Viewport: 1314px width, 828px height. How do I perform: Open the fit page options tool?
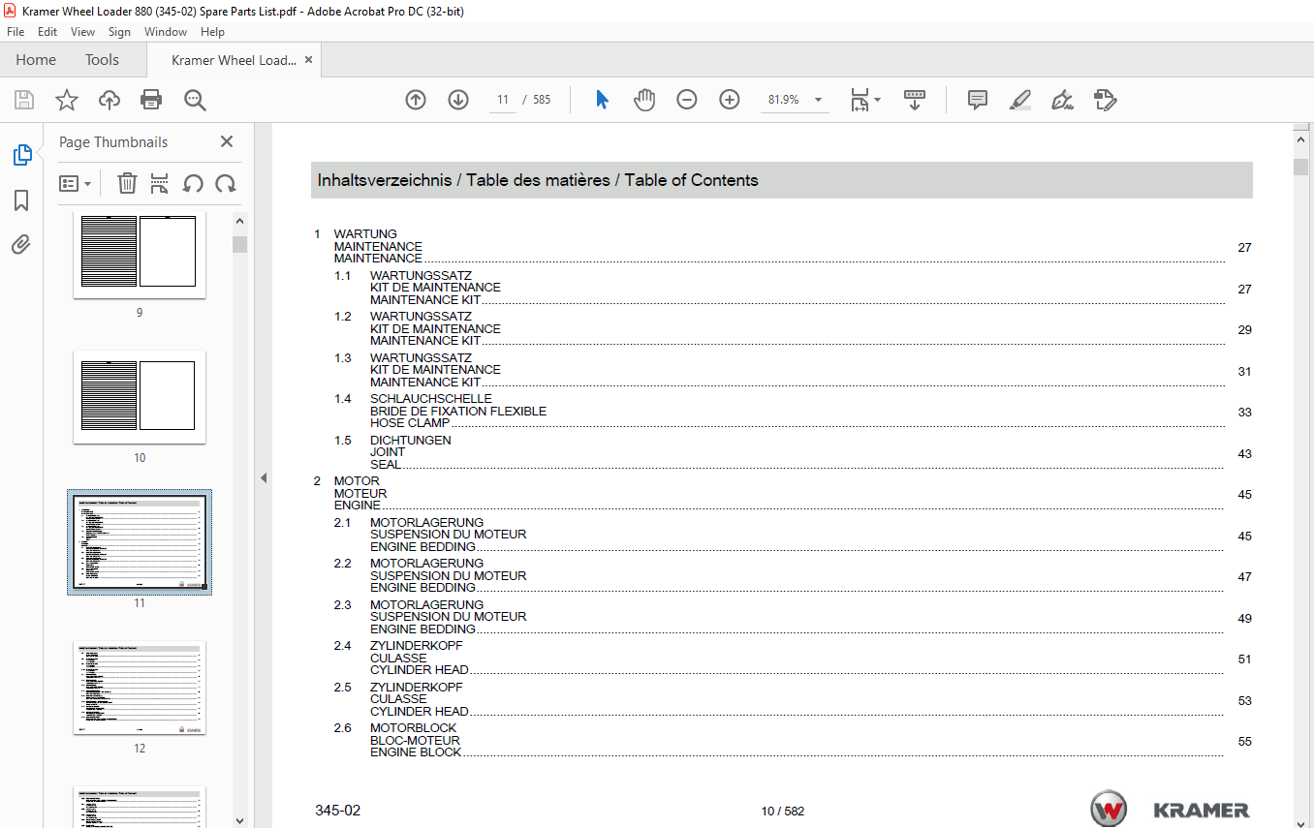[865, 100]
